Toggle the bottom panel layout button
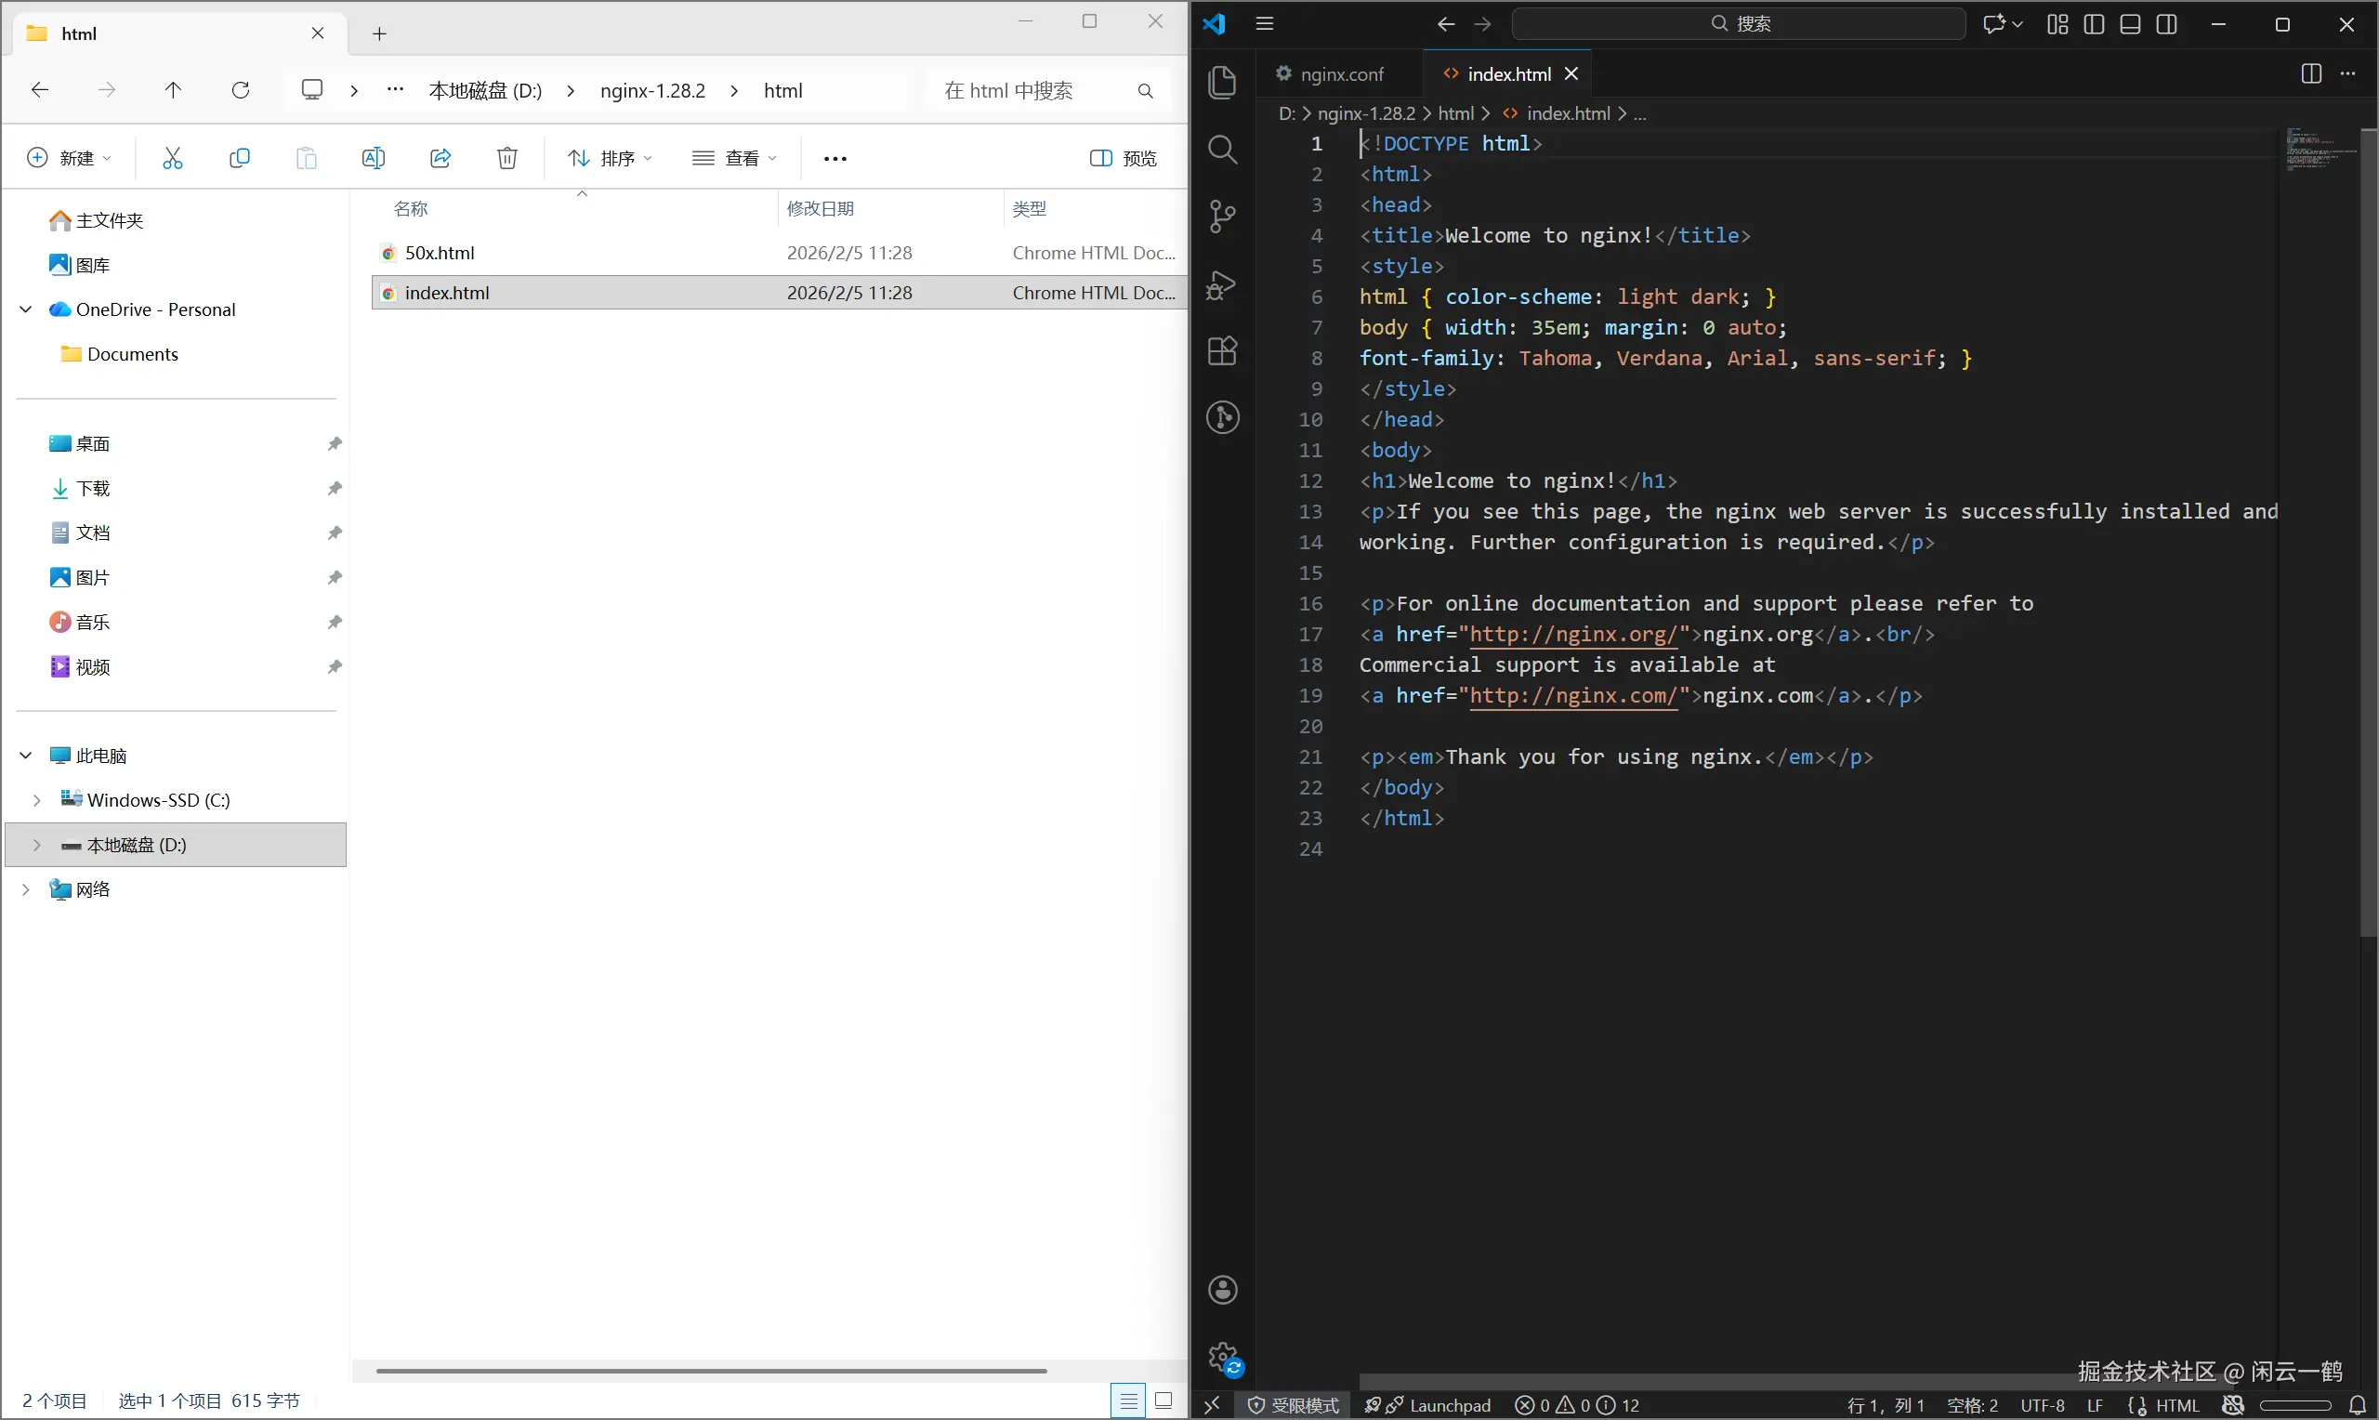The width and height of the screenshot is (2379, 1420). click(x=2130, y=24)
